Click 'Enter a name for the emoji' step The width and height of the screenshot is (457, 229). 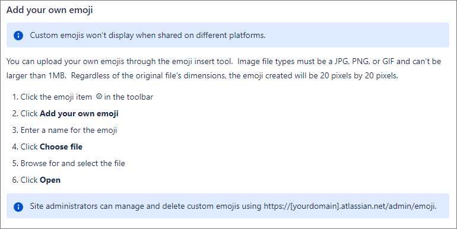click(x=69, y=130)
